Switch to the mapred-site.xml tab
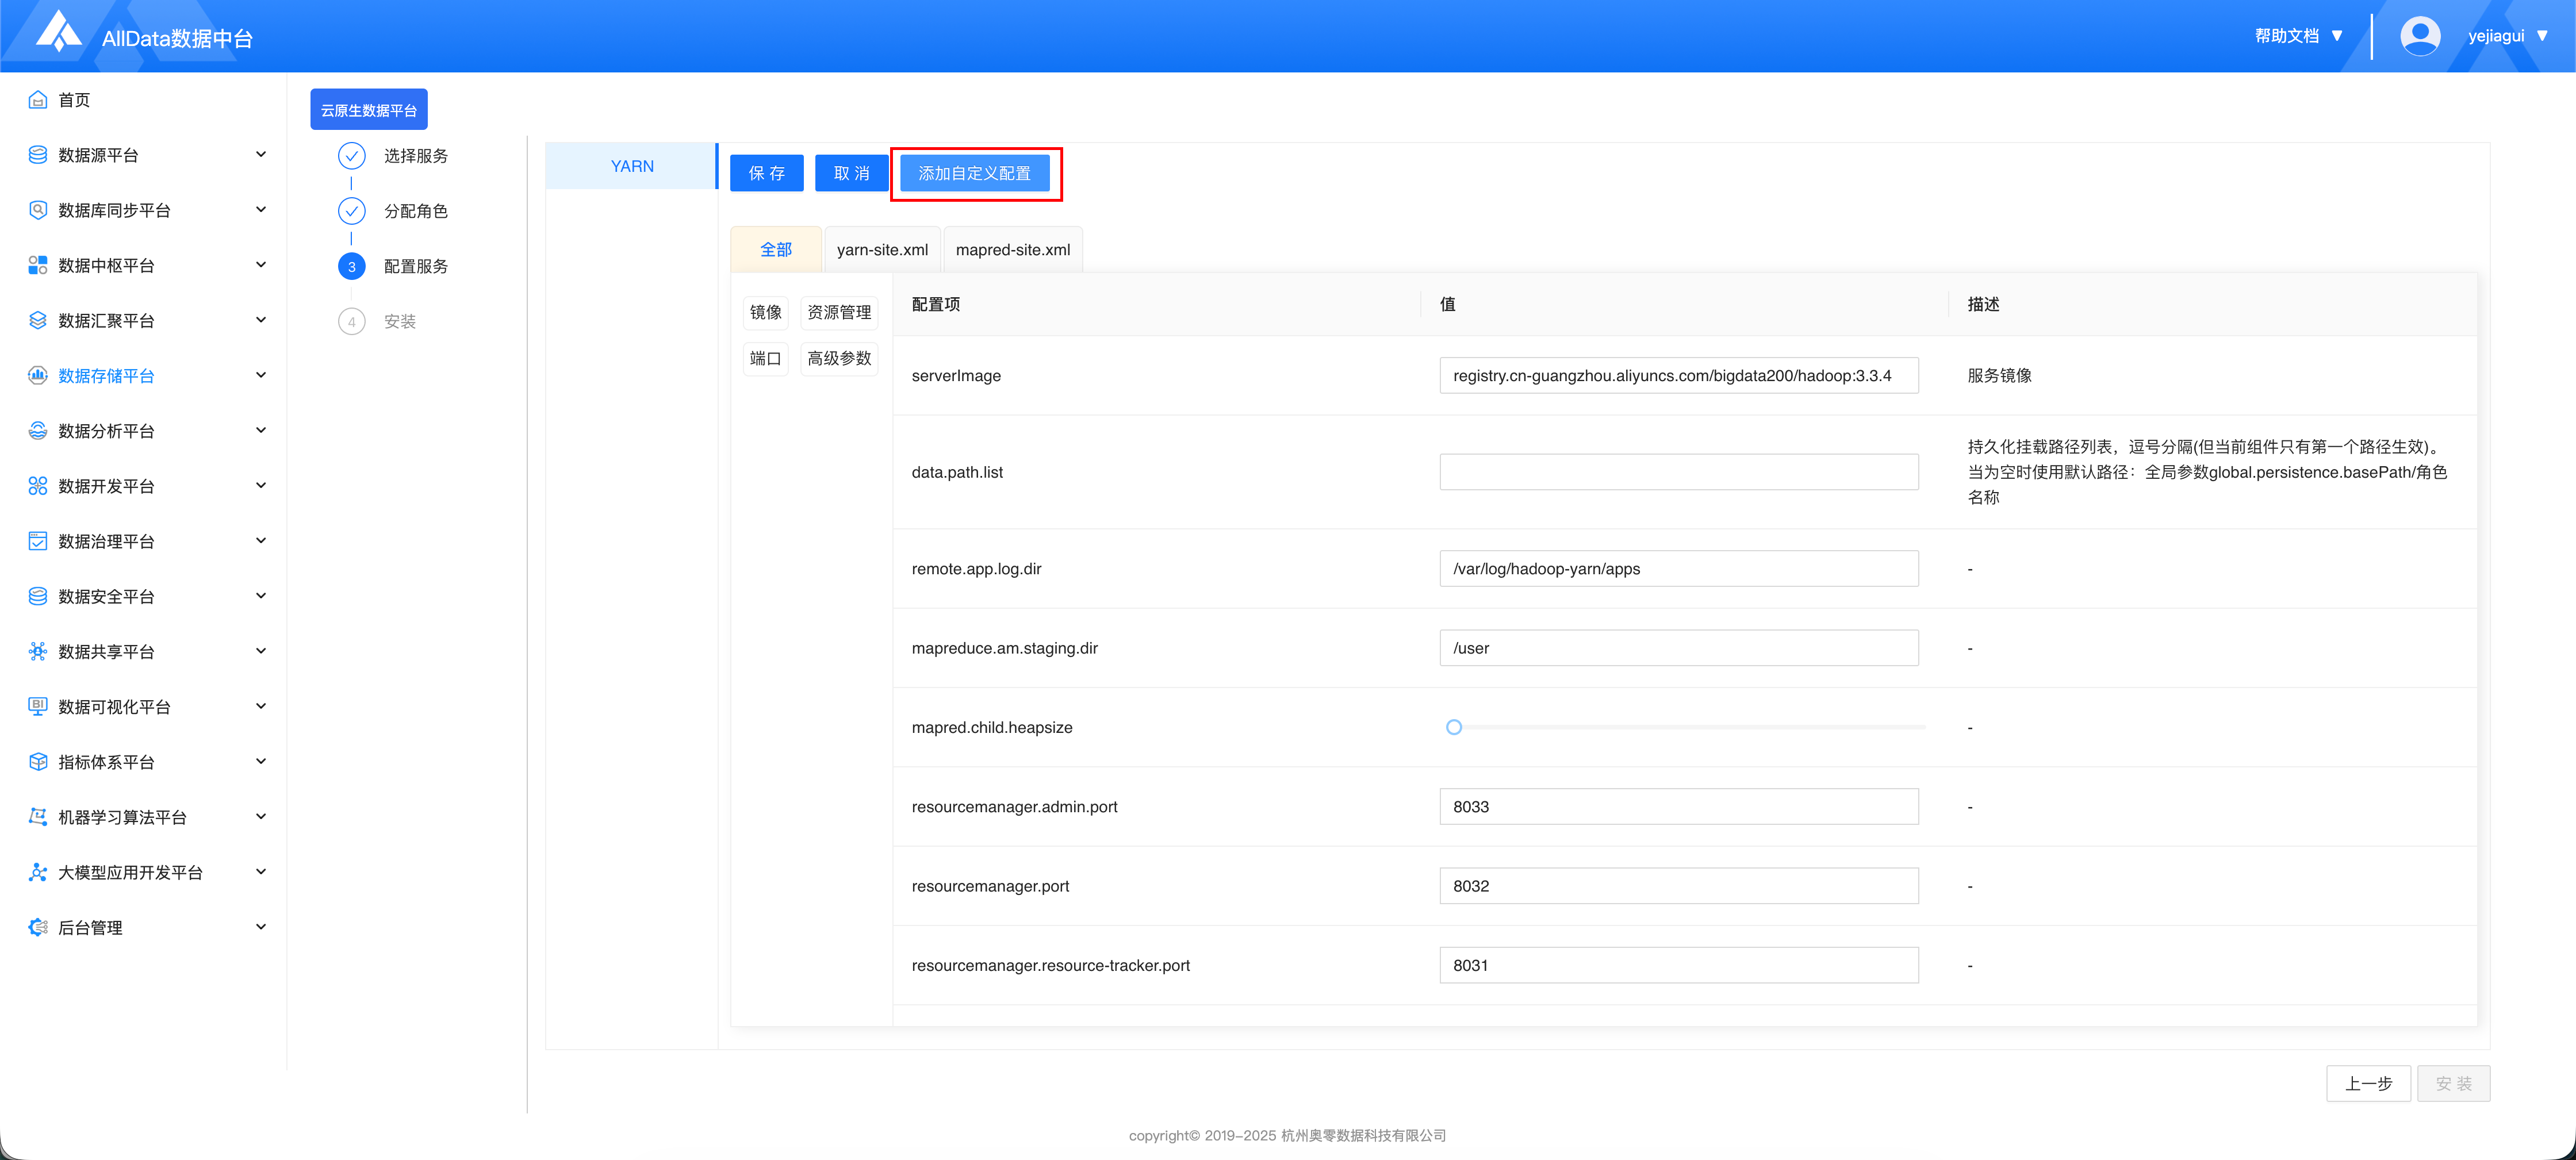Screen dimensions: 2576x1160 pos(1012,250)
